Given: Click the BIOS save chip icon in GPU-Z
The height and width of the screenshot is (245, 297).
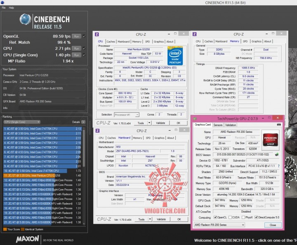Looking at the screenshot, I should [277, 155].
